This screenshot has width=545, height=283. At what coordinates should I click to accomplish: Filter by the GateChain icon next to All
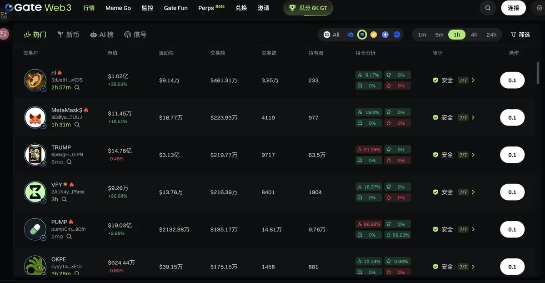coord(350,35)
